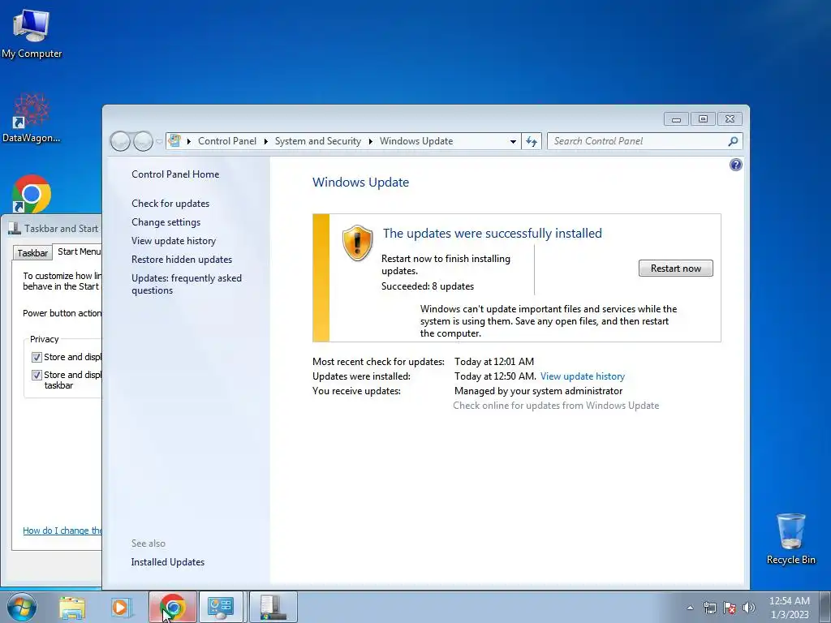Click Check online for updates from Windows Update
The height and width of the screenshot is (623, 831).
point(556,406)
